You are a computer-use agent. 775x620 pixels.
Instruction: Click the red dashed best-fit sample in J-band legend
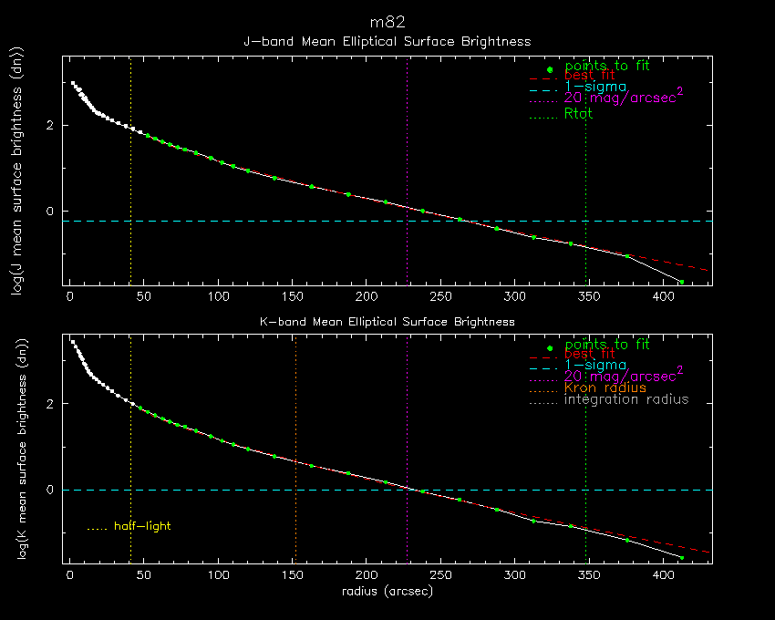tap(543, 80)
